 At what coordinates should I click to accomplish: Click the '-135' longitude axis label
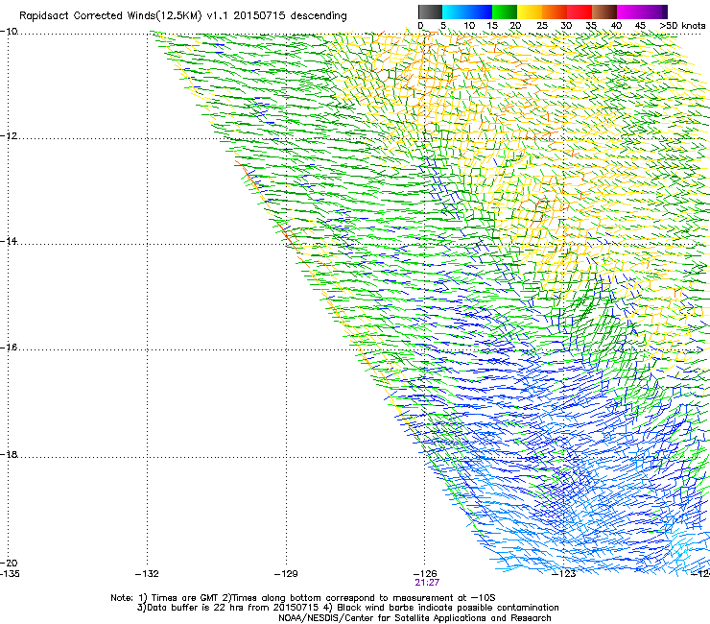[10, 574]
